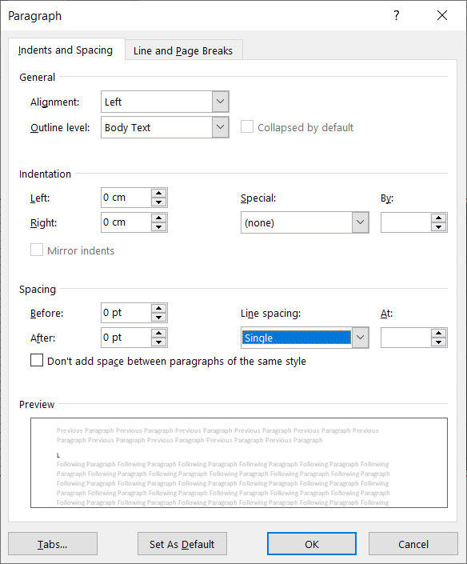Decrease Right indentation with down arrow
The image size is (467, 564).
coord(158,227)
